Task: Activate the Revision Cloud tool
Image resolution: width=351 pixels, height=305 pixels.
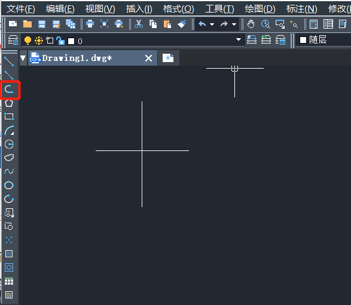Action: [x=9, y=158]
